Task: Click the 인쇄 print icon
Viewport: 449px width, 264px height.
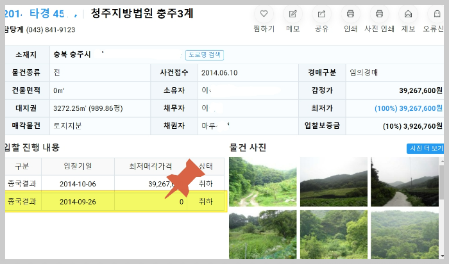Action: [350, 13]
